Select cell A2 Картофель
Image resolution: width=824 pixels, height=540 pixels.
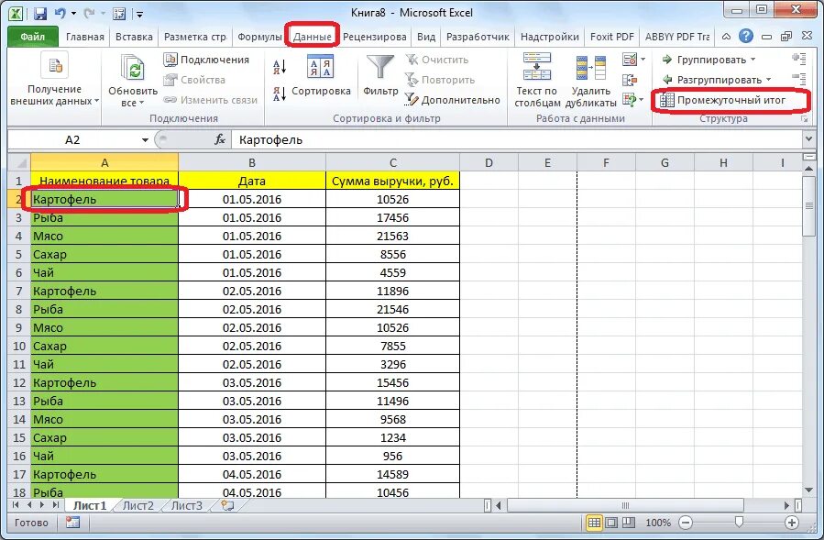point(104,199)
